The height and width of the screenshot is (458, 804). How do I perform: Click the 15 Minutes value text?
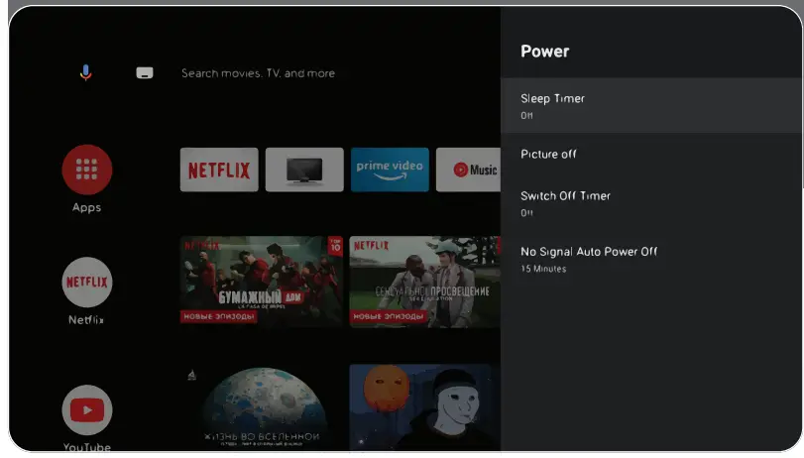click(543, 269)
